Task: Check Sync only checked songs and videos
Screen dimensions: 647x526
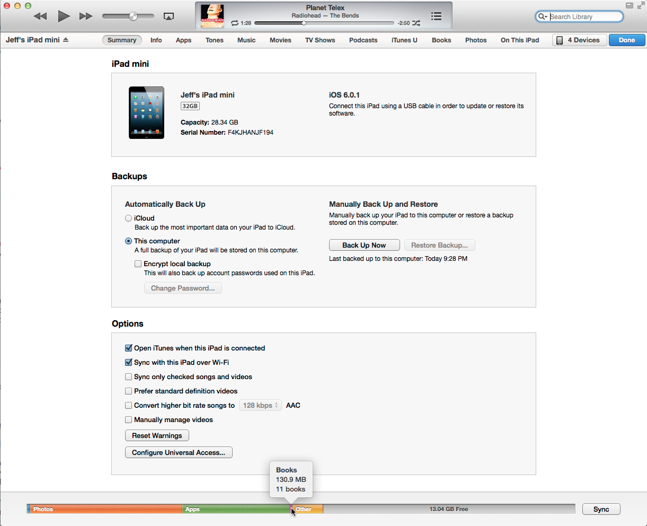Action: point(128,376)
